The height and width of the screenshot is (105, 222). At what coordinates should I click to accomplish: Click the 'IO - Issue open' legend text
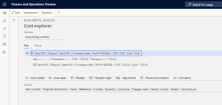(x=58, y=78)
